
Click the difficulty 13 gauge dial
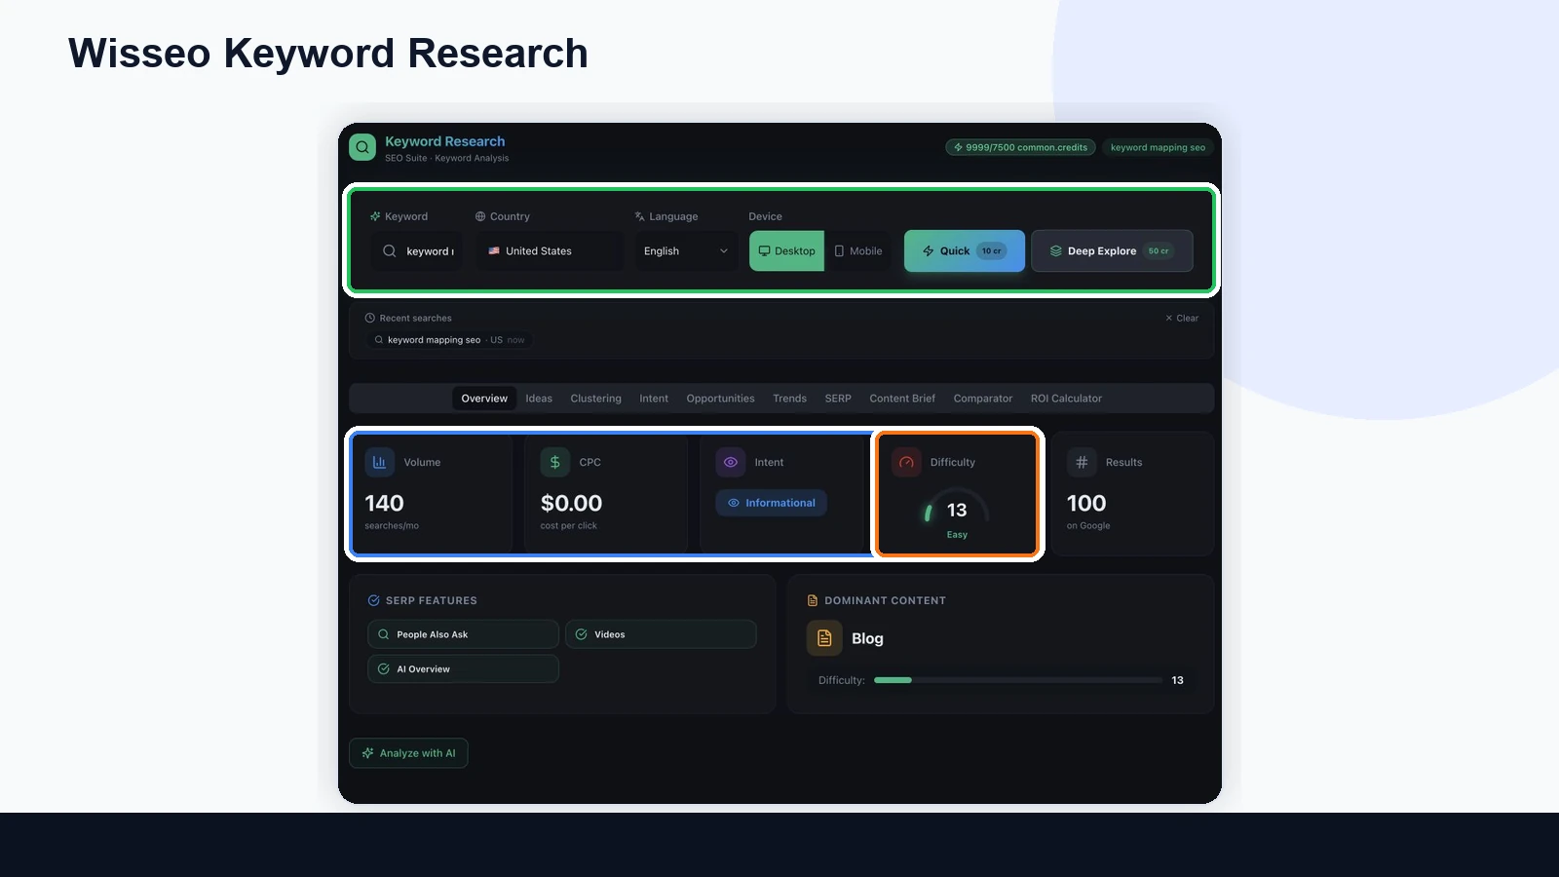tap(956, 510)
